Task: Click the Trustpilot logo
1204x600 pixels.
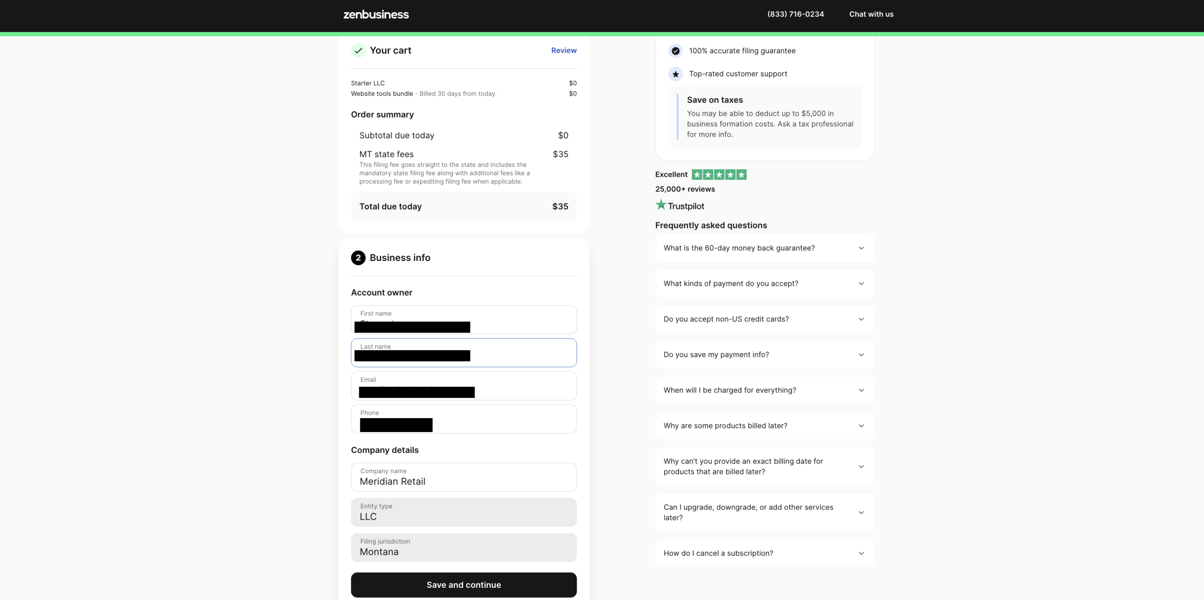Action: (x=680, y=205)
